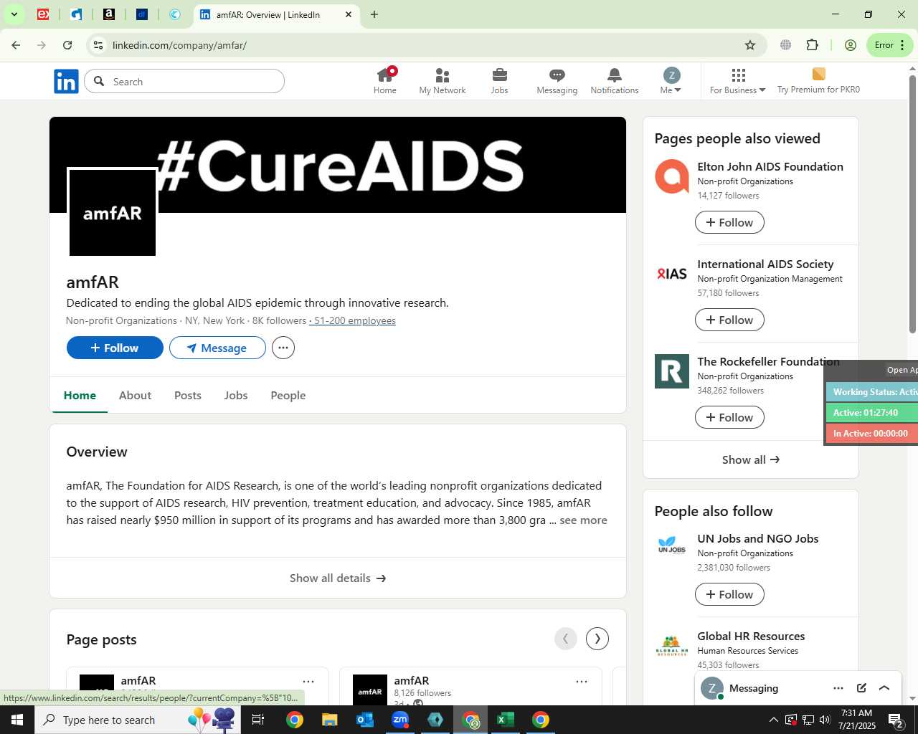Image resolution: width=918 pixels, height=734 pixels.
Task: Click Elton John AIDS Foundation logo
Action: pos(672,176)
